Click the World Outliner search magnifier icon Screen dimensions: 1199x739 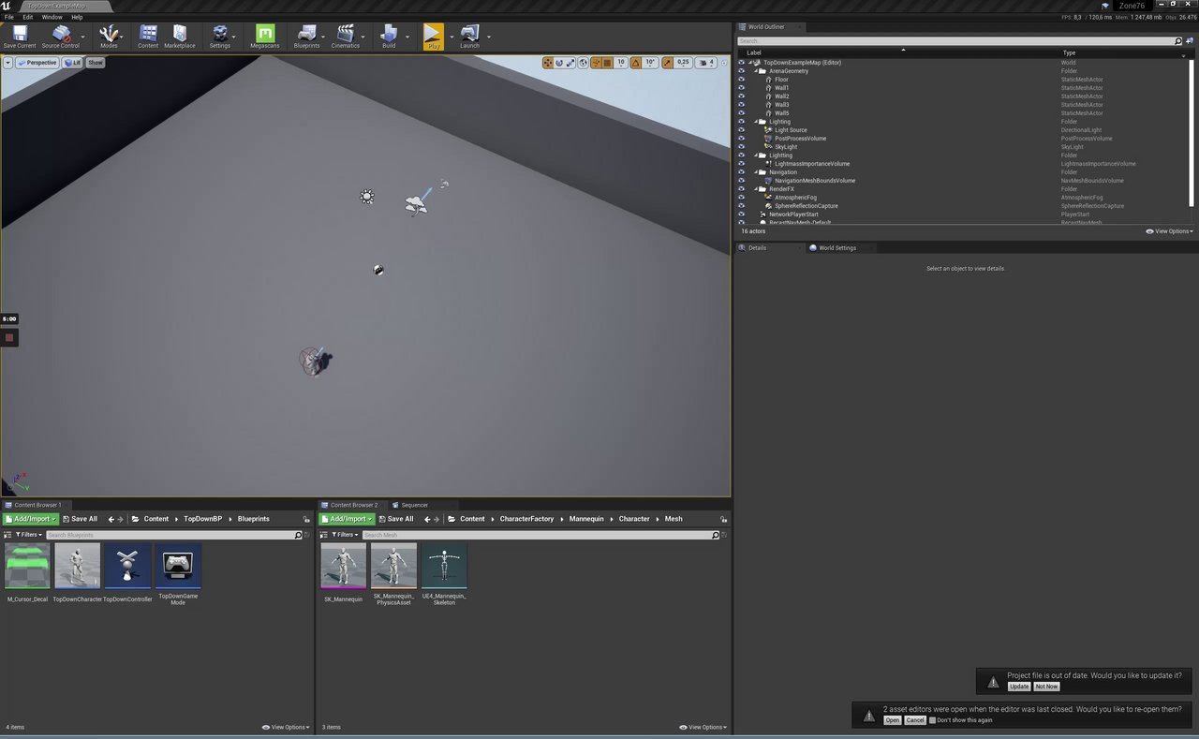[1178, 41]
